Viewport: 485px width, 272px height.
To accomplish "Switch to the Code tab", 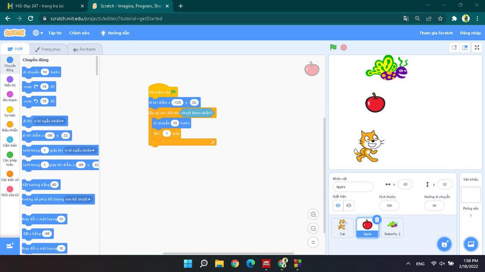I will (x=15, y=49).
